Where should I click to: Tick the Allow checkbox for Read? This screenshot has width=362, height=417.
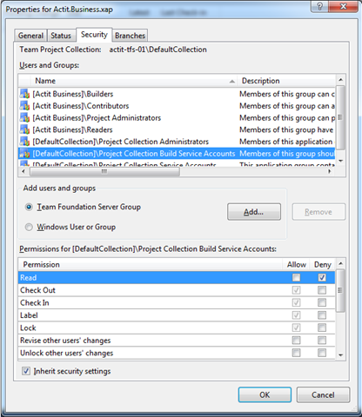296,277
